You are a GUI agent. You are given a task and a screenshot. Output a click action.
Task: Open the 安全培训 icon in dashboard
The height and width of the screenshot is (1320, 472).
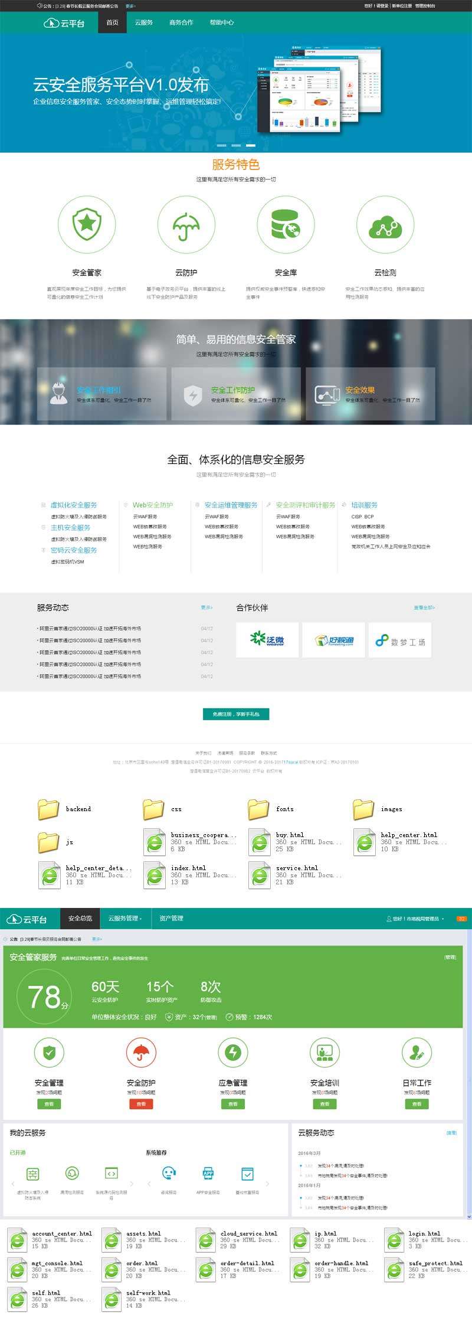click(x=324, y=1052)
